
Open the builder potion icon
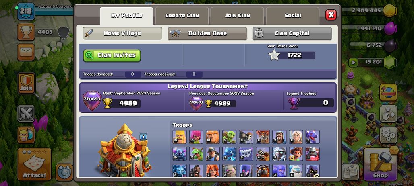(x=26, y=135)
